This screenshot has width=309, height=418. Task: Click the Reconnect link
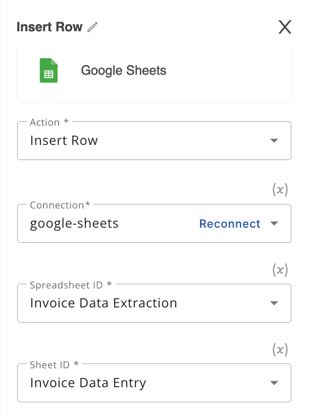[x=230, y=224]
